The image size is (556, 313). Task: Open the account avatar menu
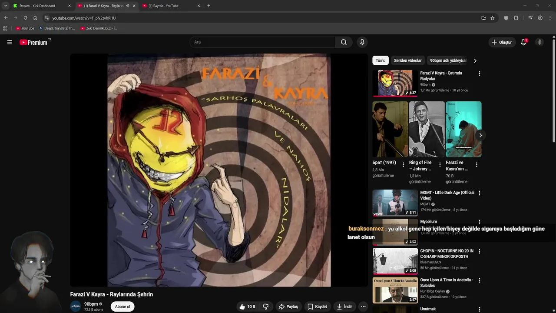tap(539, 42)
